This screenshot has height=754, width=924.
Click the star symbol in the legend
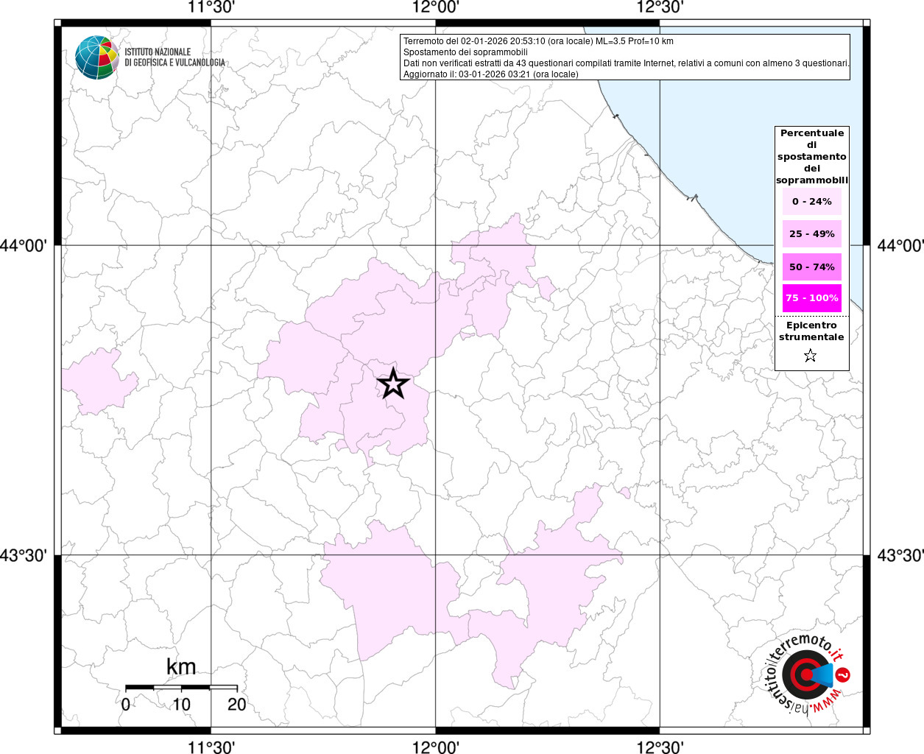811,356
